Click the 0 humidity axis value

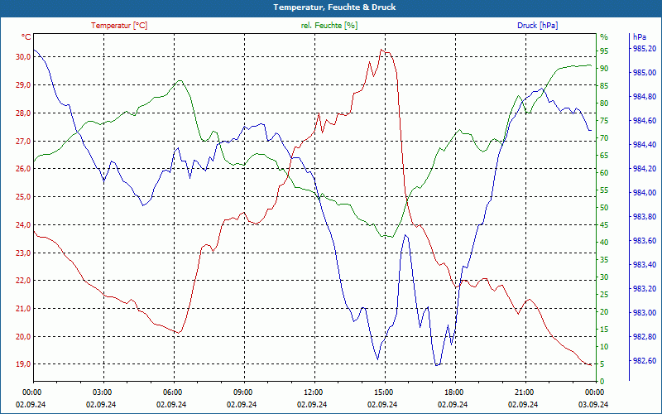[602, 382]
